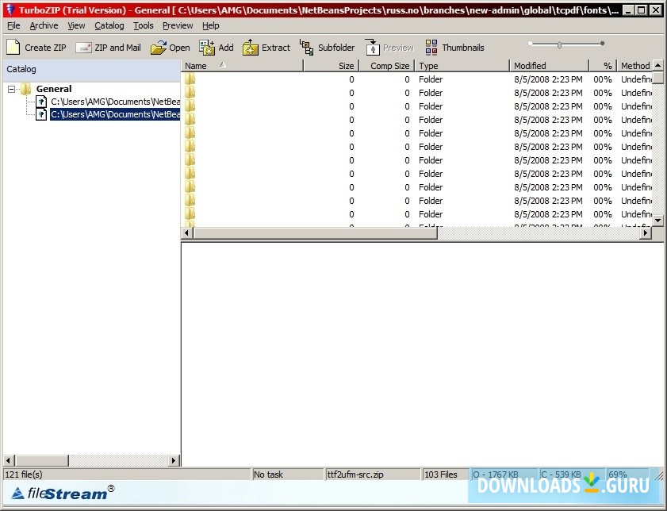Click the Create ZIP toolbar icon
This screenshot has height=511, width=667.
(13, 48)
